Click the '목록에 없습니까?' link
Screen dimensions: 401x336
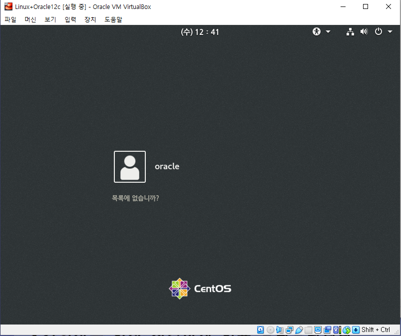point(135,198)
